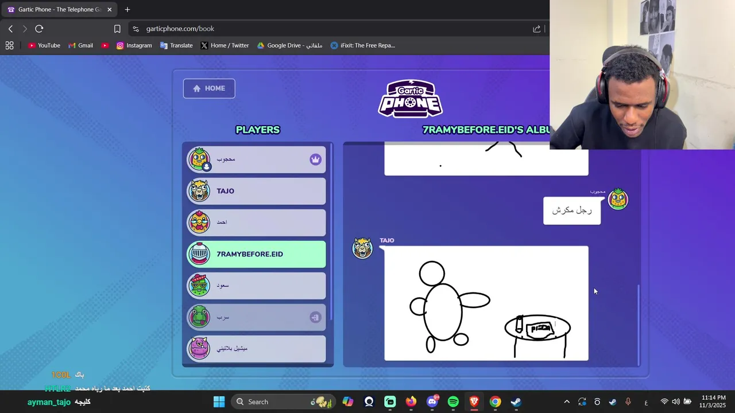The width and height of the screenshot is (735, 413).
Task: Open the Translate bookmark
Action: pos(176,45)
